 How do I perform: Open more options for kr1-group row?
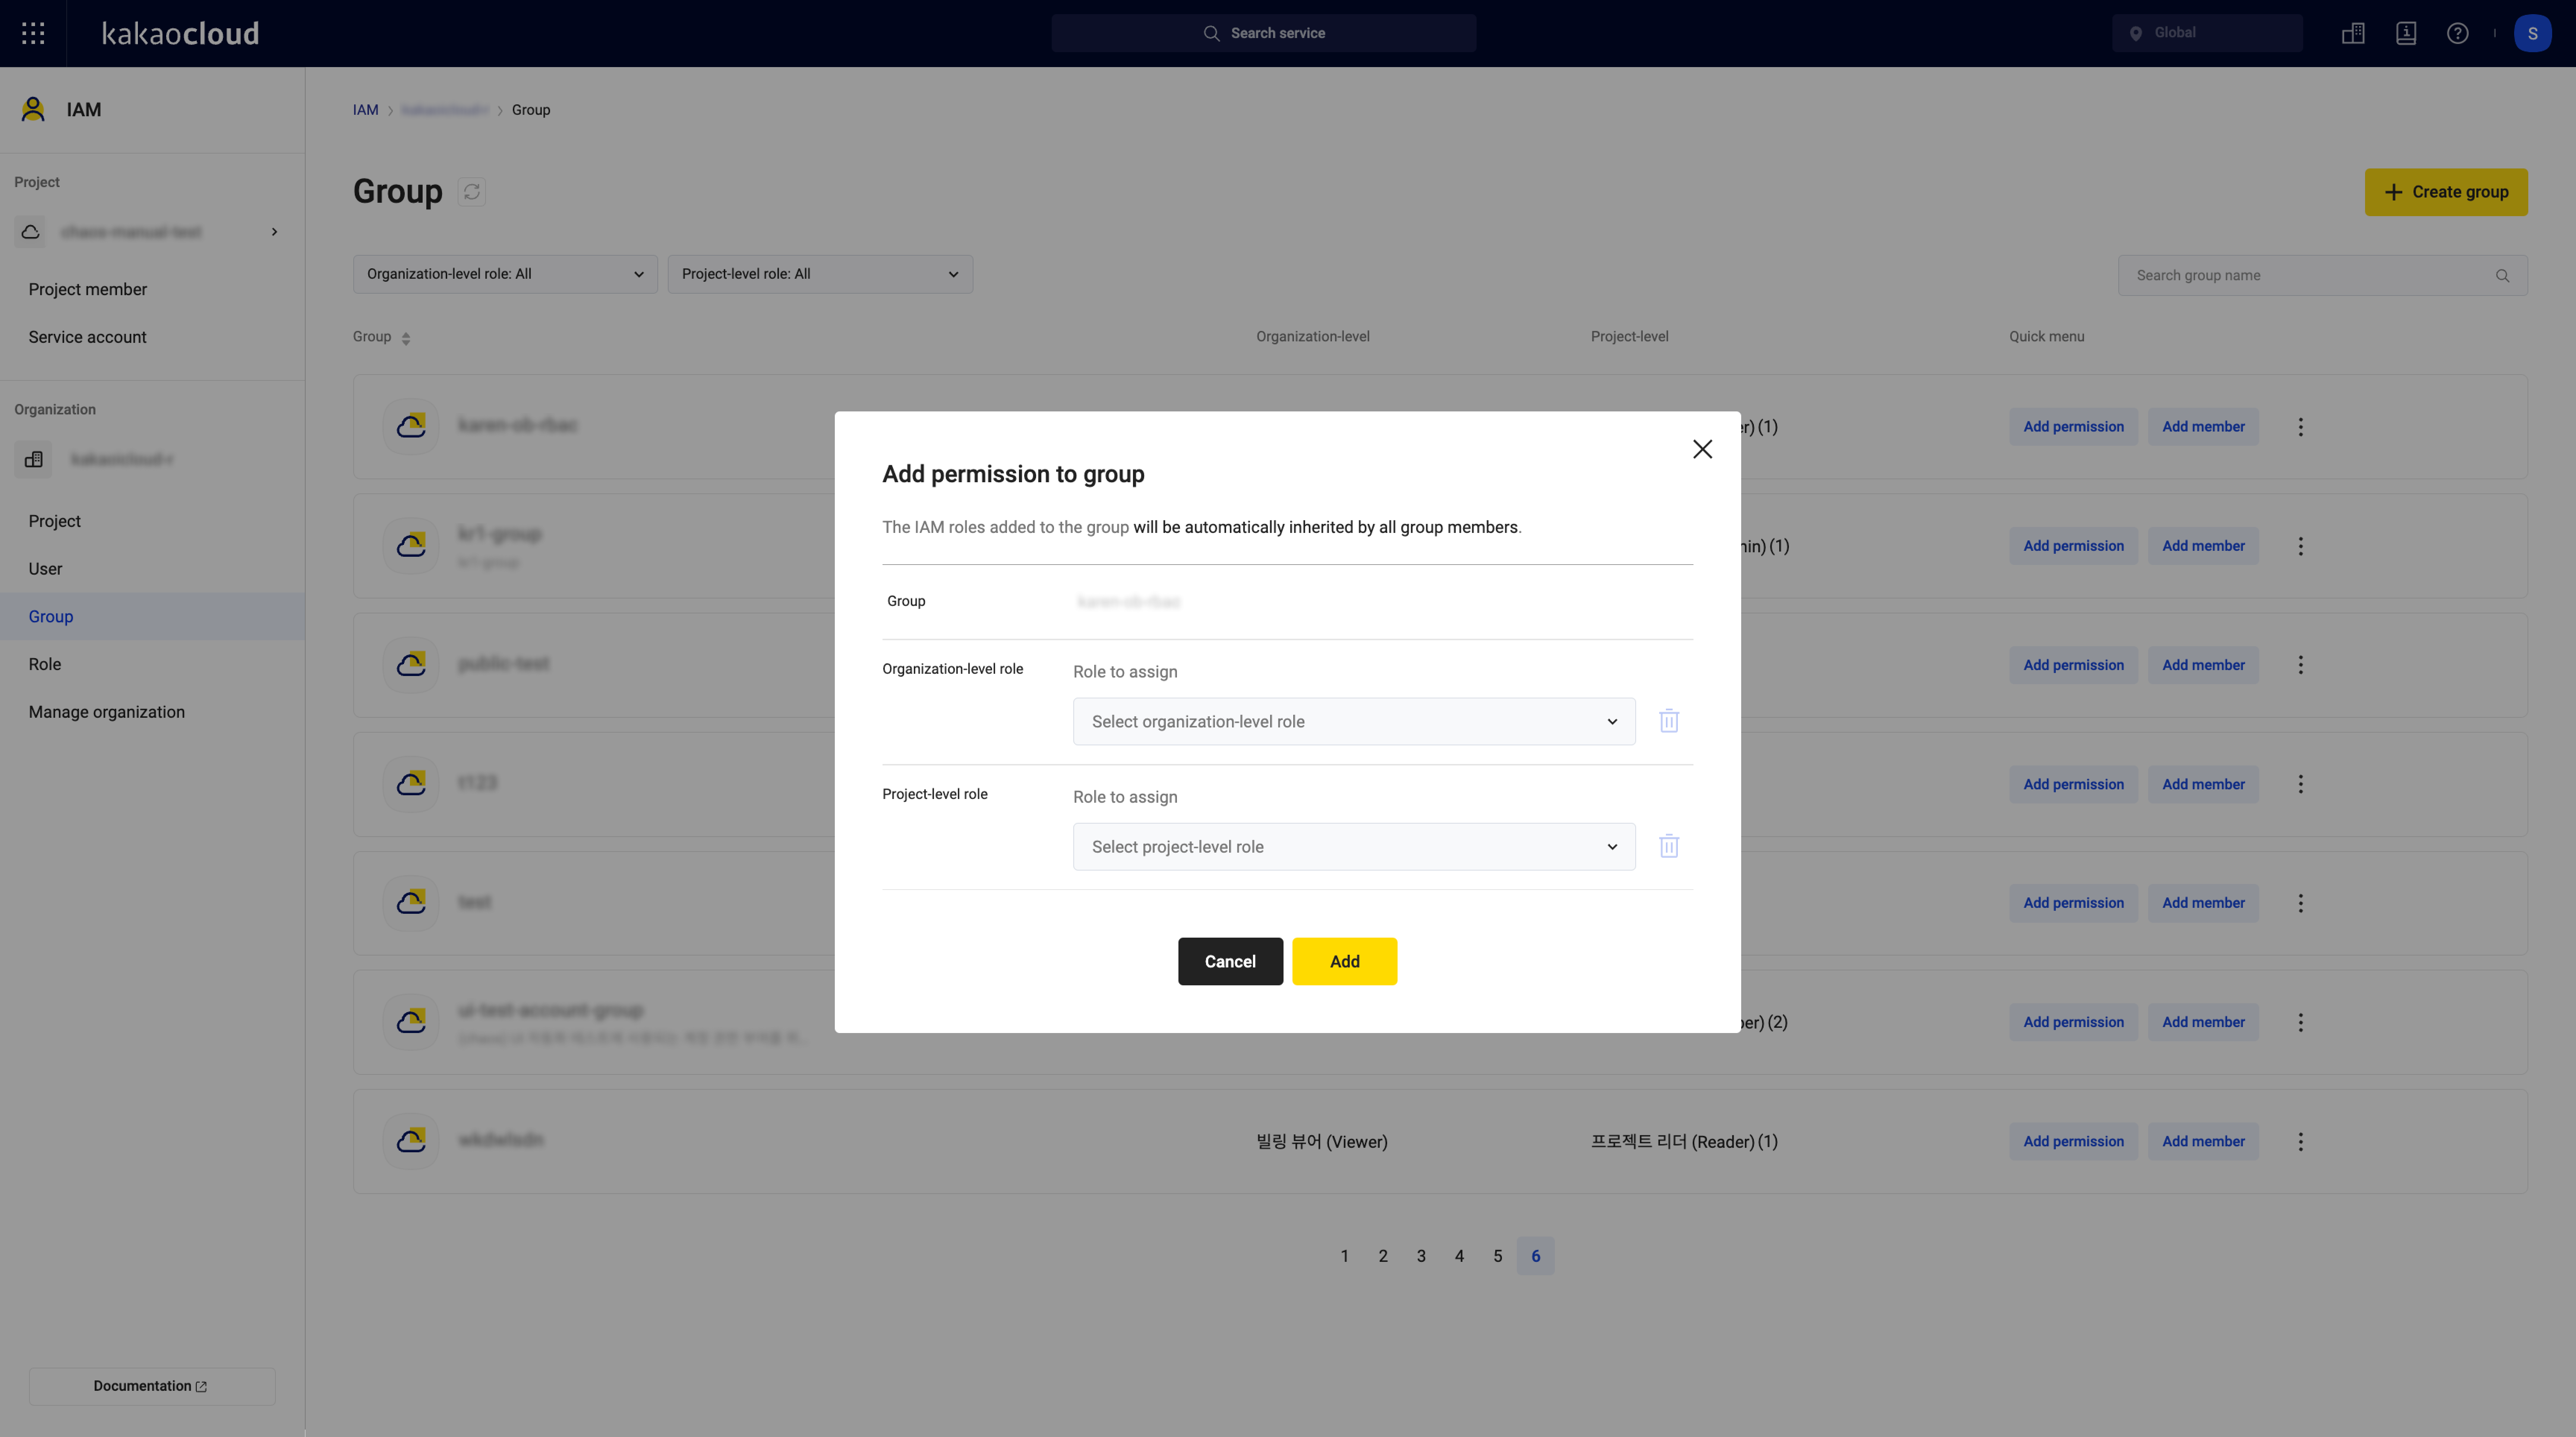(2300, 546)
